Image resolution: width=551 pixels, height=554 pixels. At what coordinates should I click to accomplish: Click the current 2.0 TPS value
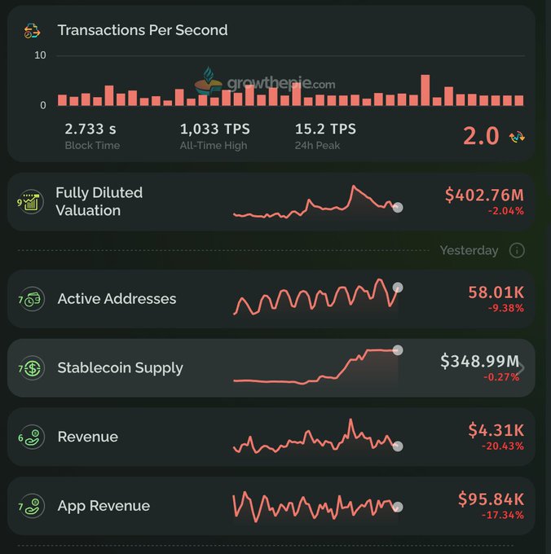[481, 136]
